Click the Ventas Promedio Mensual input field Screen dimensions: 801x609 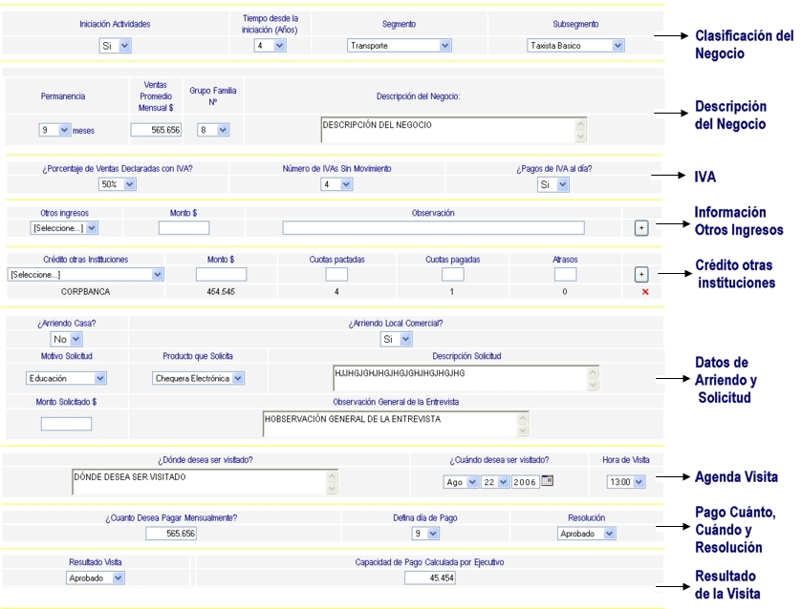[x=156, y=130]
